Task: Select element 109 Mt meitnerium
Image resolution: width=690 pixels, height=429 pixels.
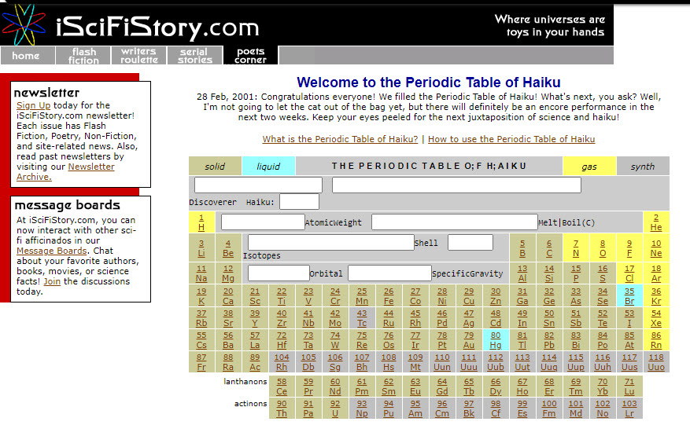Action: [415, 361]
